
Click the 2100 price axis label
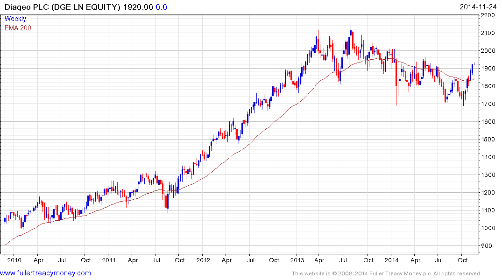coord(488,33)
